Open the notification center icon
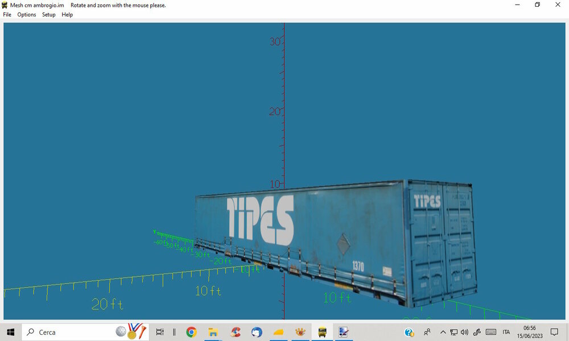Viewport: 569px width, 341px height. click(x=554, y=332)
